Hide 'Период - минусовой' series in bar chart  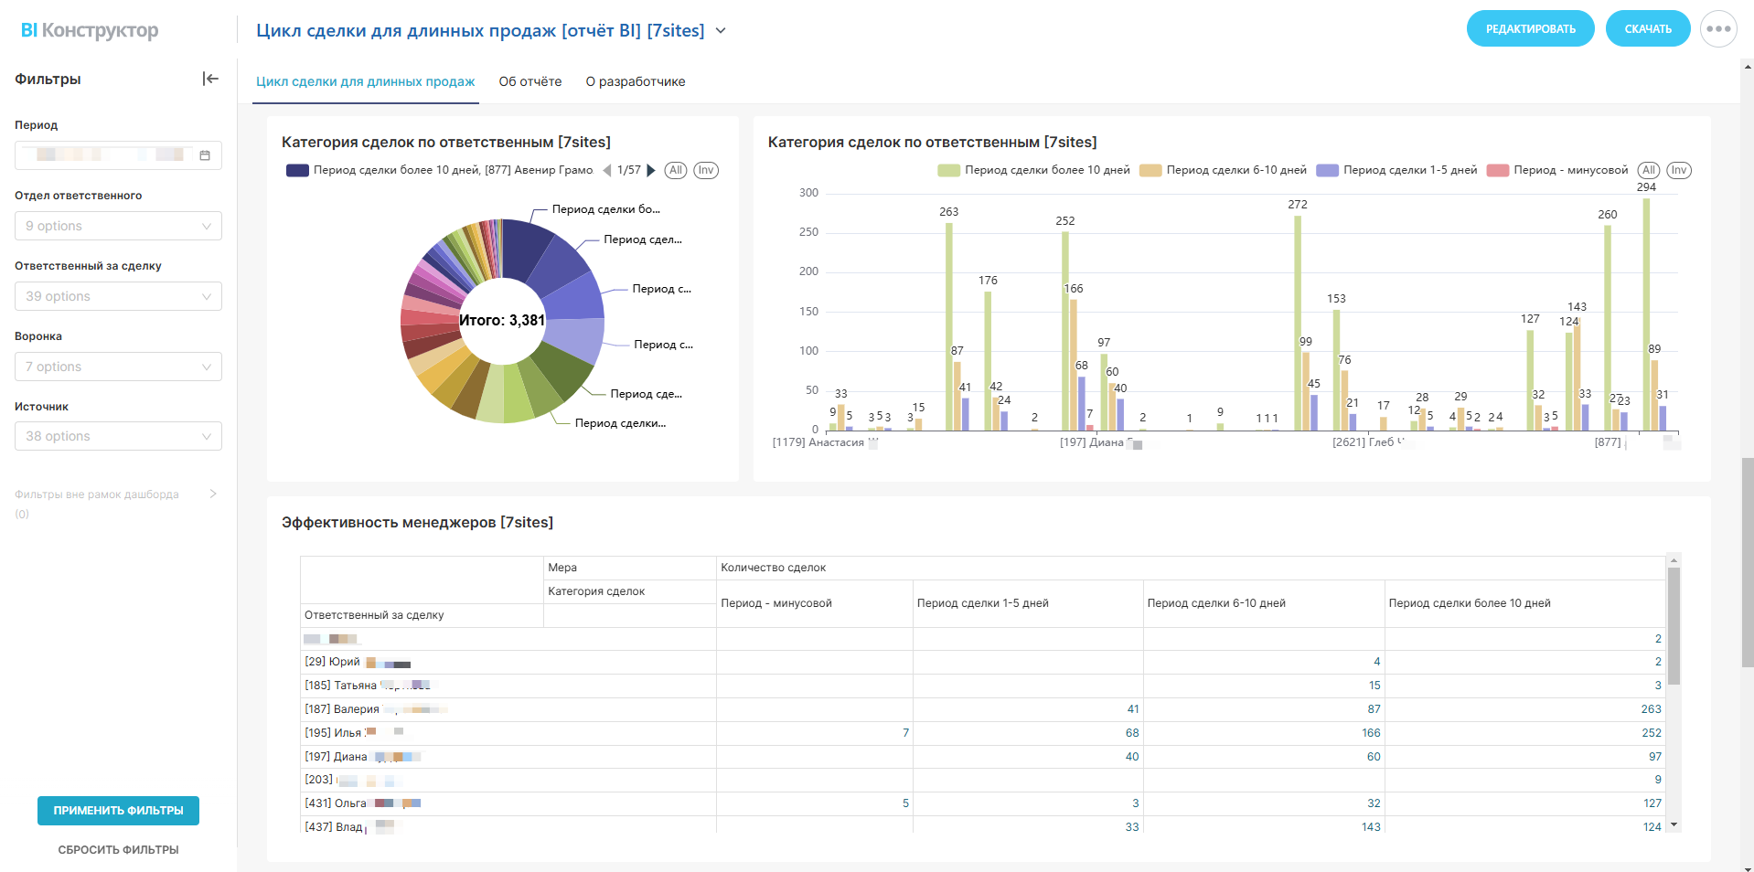coord(1569,170)
